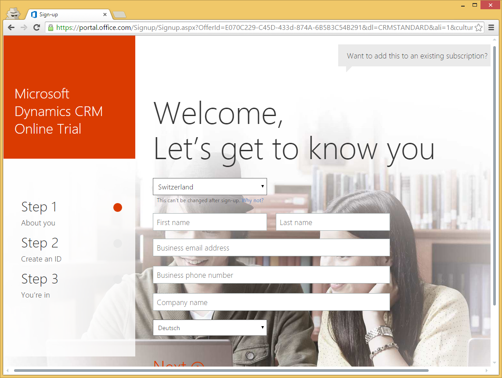Click the horizontal scrollbar thumb
502x378 pixels.
pyautogui.click(x=221, y=371)
